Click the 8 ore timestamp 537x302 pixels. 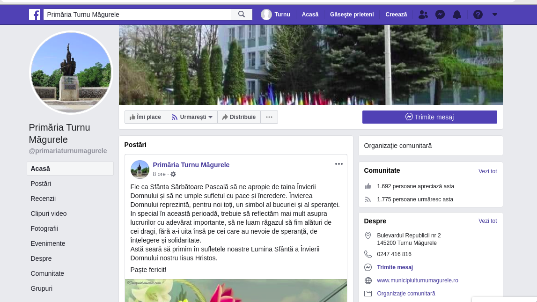[x=159, y=174]
